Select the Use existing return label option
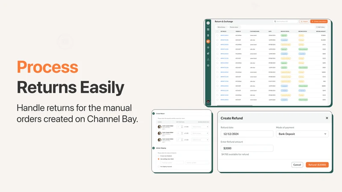This screenshot has height=192, width=342. coord(159,159)
